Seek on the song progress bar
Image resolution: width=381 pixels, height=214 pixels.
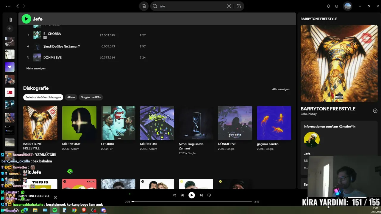click(x=192, y=202)
